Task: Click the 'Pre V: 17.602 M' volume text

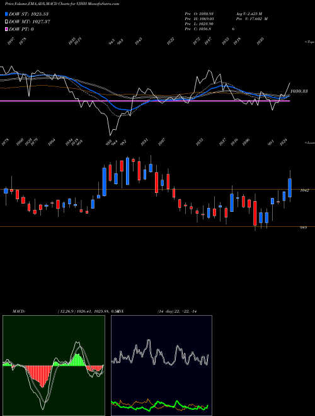Action: (252, 19)
